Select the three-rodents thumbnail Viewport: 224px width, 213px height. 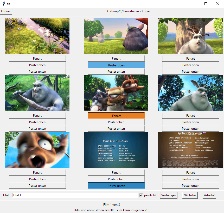pyautogui.click(x=116, y=93)
